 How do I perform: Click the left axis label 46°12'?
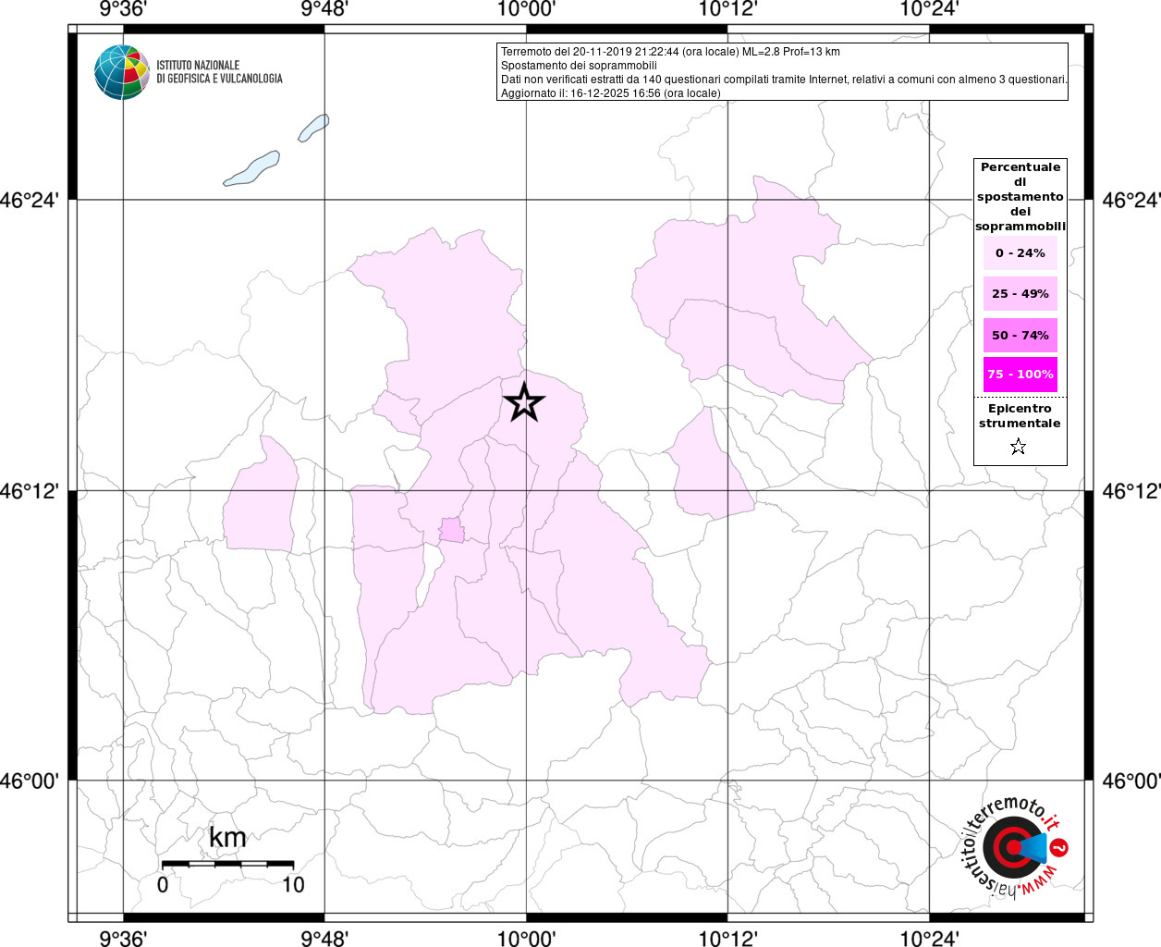(29, 490)
